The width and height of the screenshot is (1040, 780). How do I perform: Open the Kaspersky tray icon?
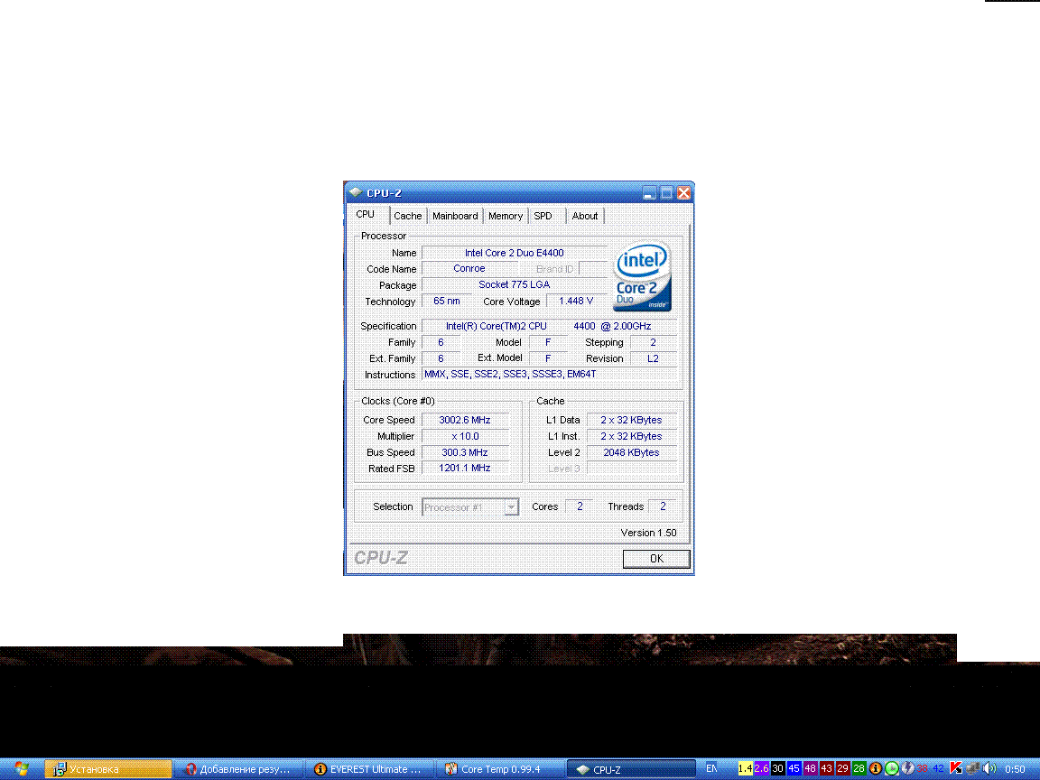tap(956, 769)
